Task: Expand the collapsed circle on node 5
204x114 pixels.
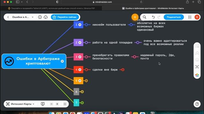Action: 86,81
